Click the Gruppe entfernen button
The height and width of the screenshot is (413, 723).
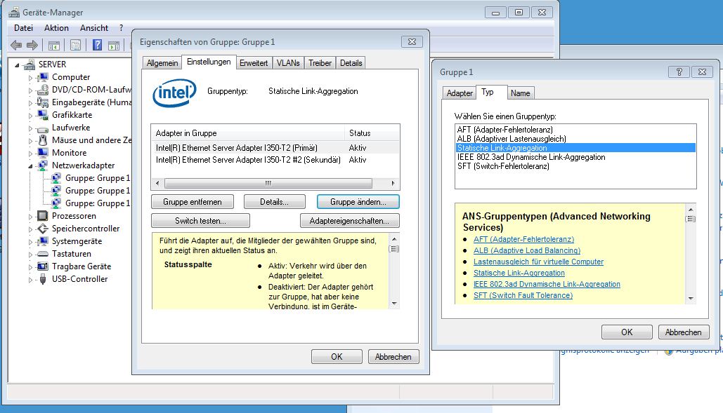coord(193,202)
